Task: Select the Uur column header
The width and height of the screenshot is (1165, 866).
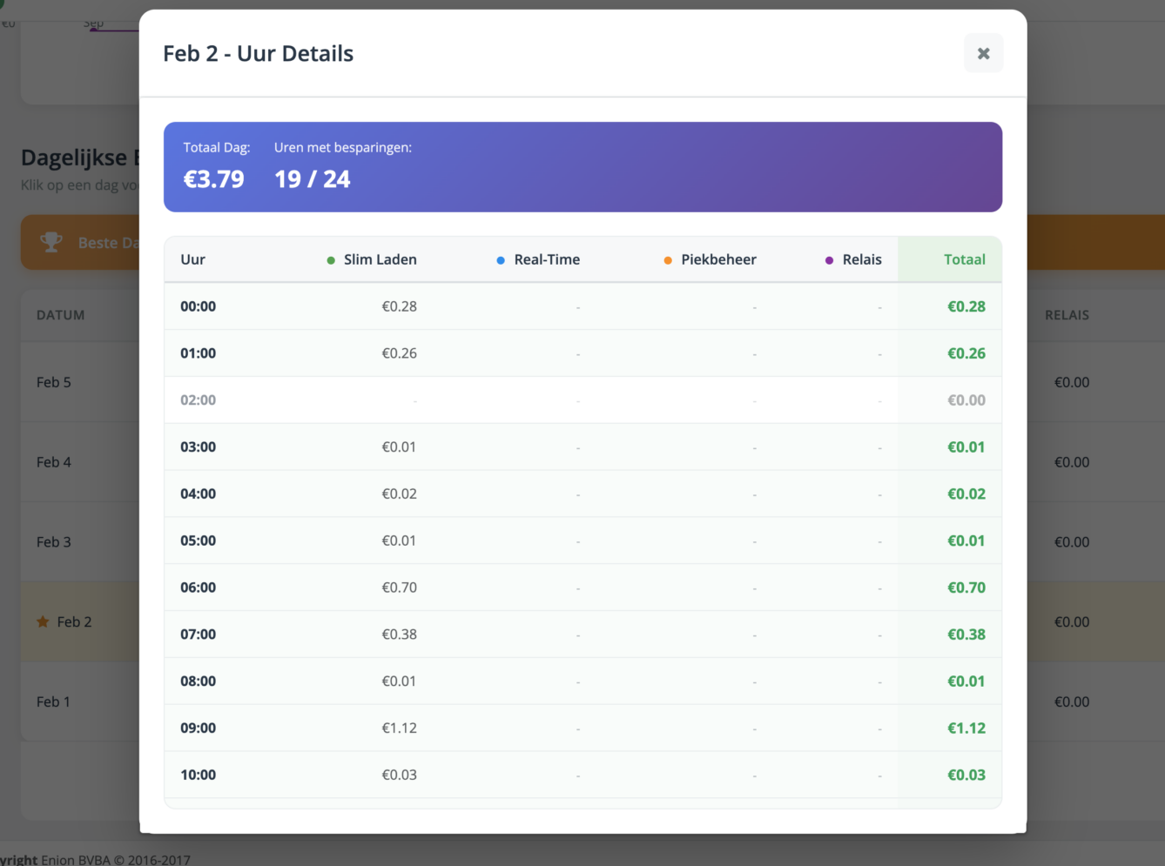Action: pyautogui.click(x=192, y=259)
